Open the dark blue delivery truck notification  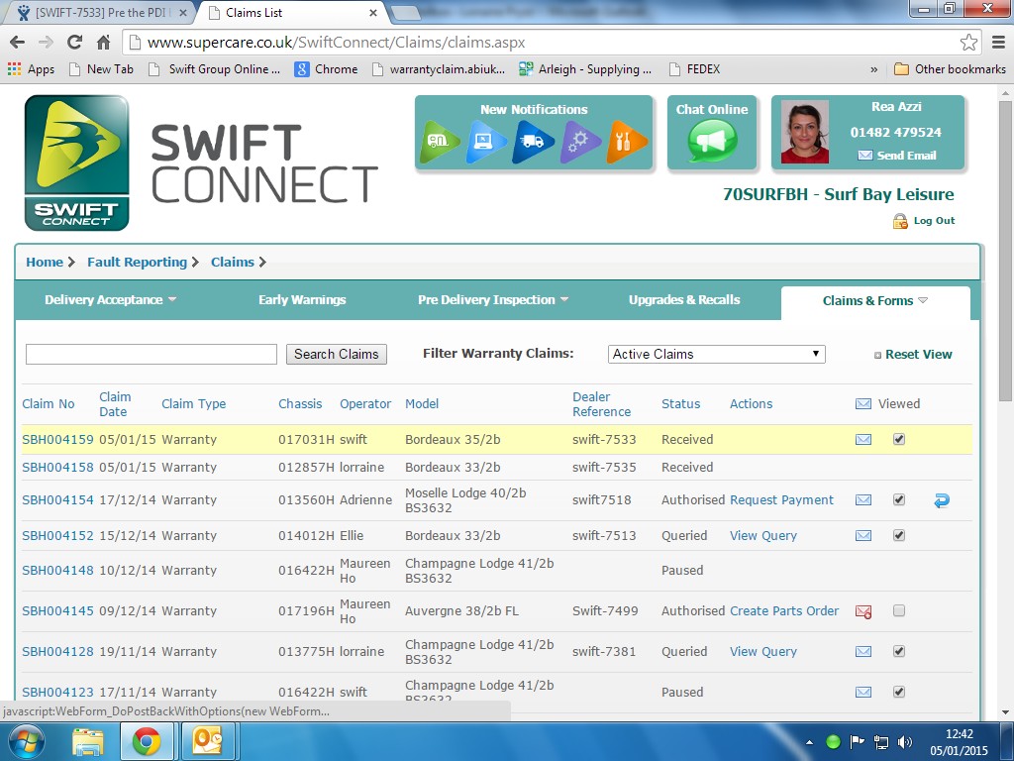(x=533, y=142)
